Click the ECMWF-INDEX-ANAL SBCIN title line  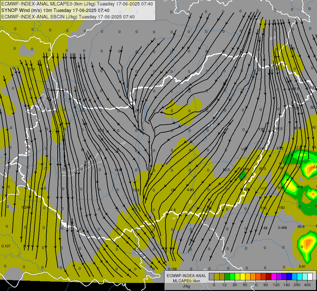point(68,17)
